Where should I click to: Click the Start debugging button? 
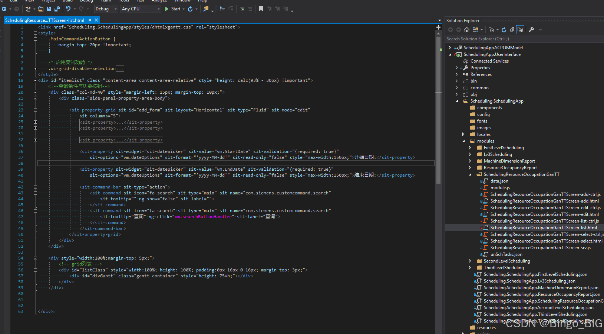pos(172,9)
